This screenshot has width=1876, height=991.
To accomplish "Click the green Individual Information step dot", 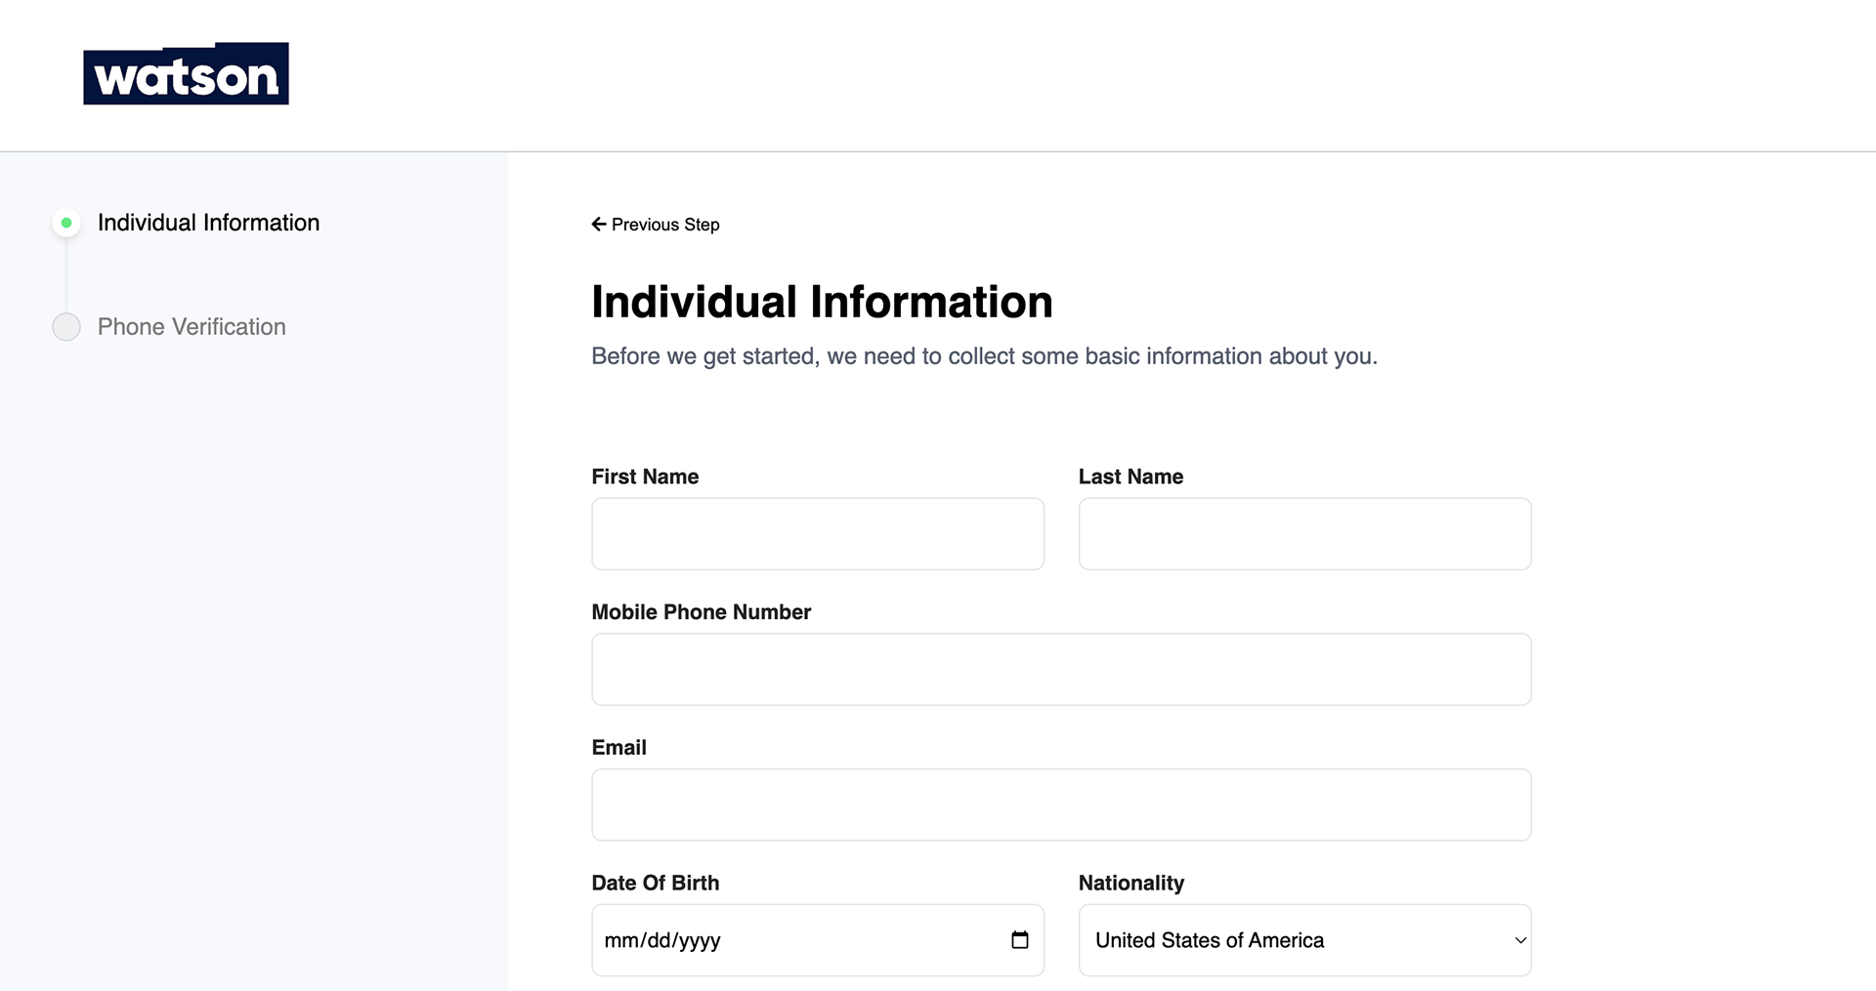I will [66, 223].
